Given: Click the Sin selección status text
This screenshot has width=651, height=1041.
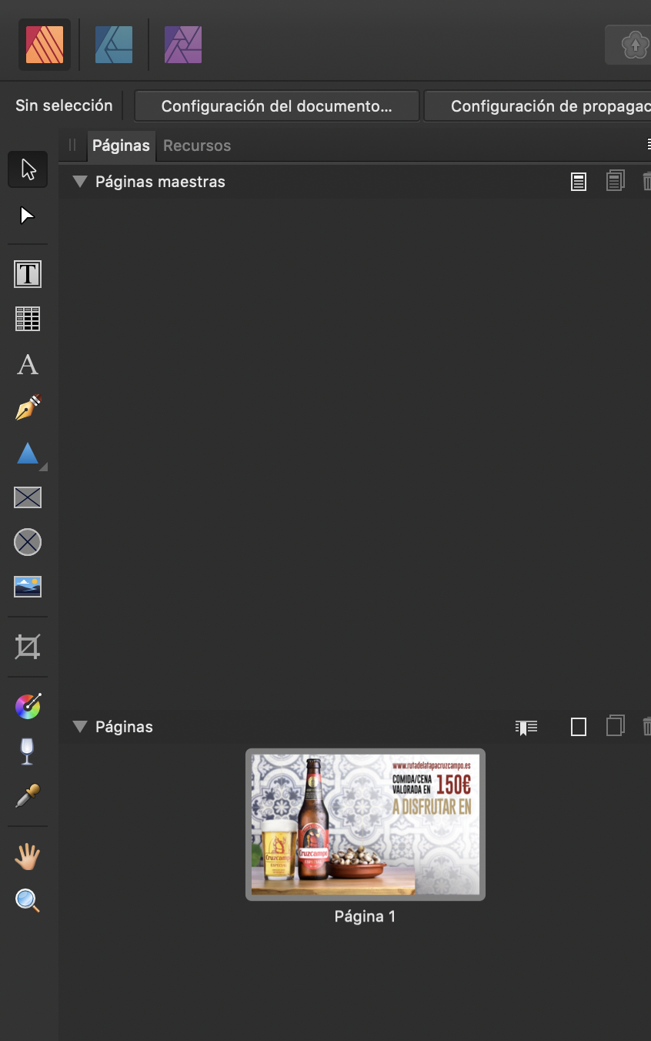Looking at the screenshot, I should (x=64, y=105).
